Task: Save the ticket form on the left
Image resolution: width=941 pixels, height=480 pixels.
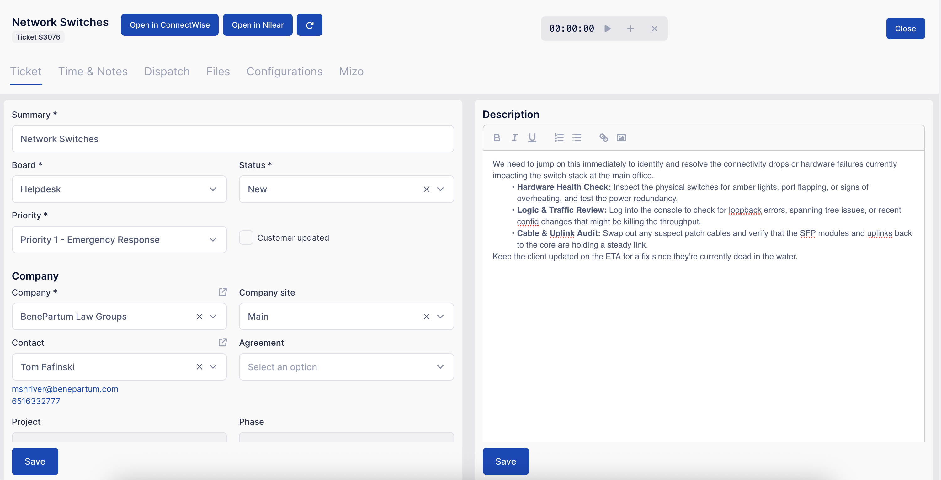Action: [35, 461]
